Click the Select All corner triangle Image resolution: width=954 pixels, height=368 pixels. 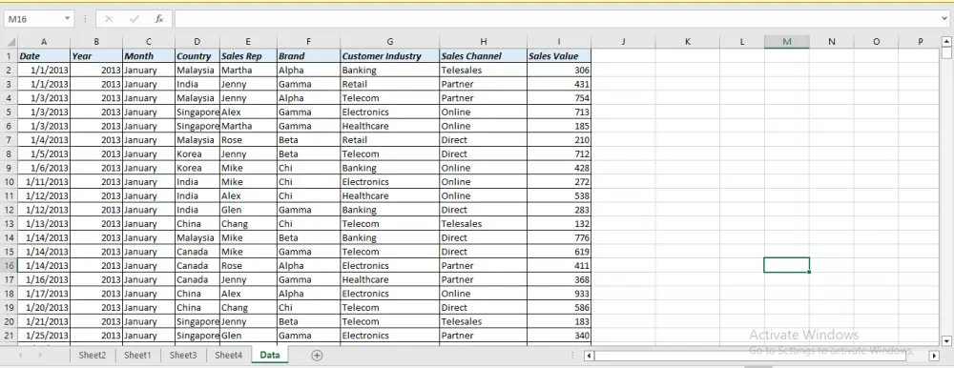[10, 42]
